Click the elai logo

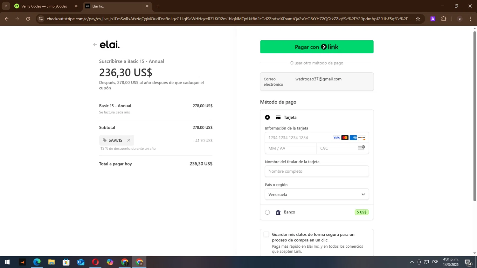(110, 44)
